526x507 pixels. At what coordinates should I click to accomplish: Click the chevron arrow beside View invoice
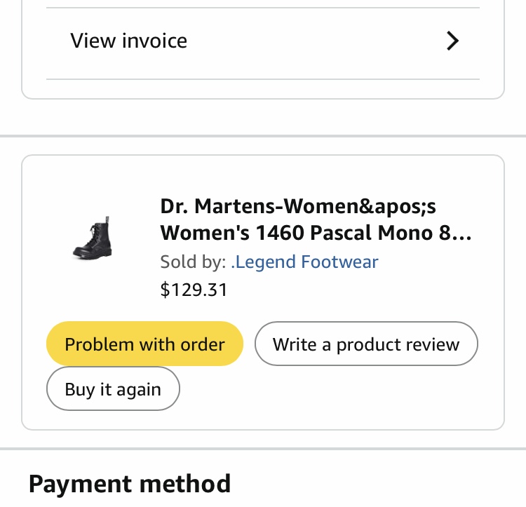tap(453, 41)
